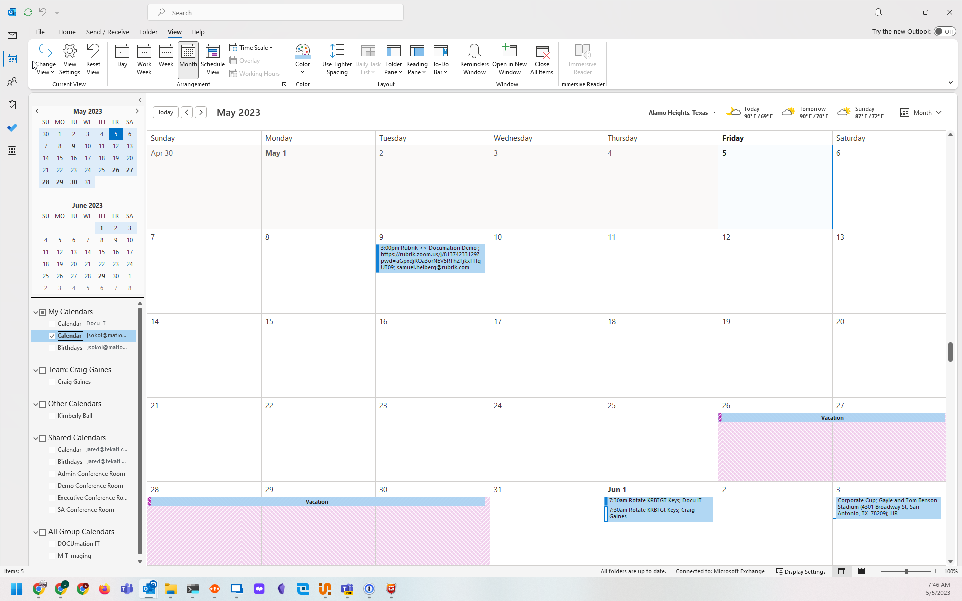Open the File menu
Screen dimensions: 962x601
coord(40,32)
